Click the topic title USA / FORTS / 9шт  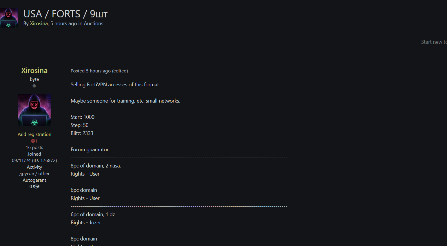pyautogui.click(x=65, y=14)
